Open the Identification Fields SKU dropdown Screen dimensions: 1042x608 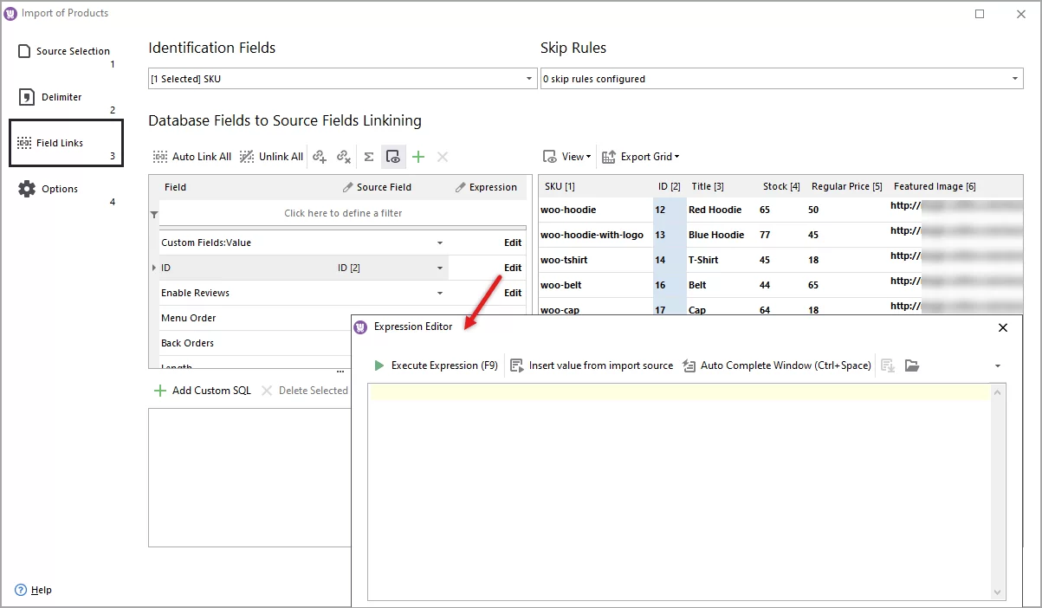click(x=528, y=78)
